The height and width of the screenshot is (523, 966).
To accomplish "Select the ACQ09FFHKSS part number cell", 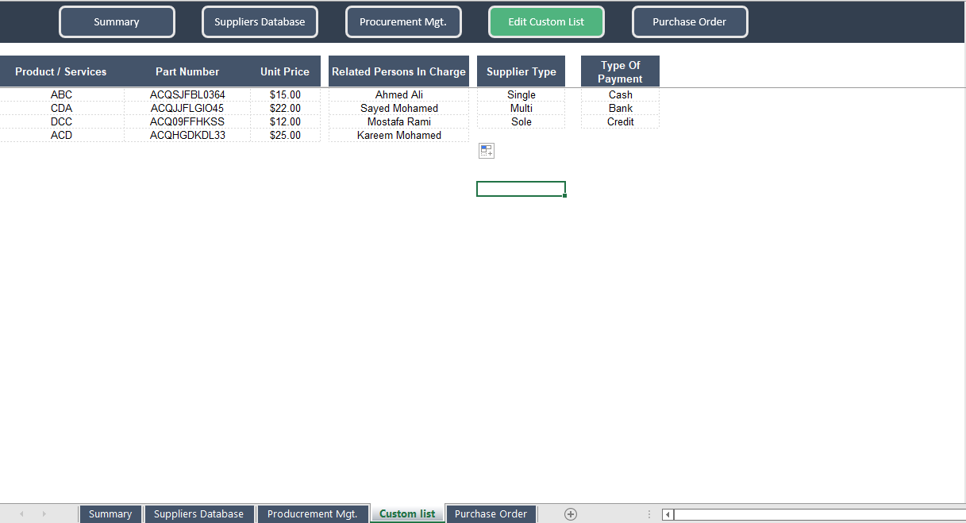I will coord(187,121).
